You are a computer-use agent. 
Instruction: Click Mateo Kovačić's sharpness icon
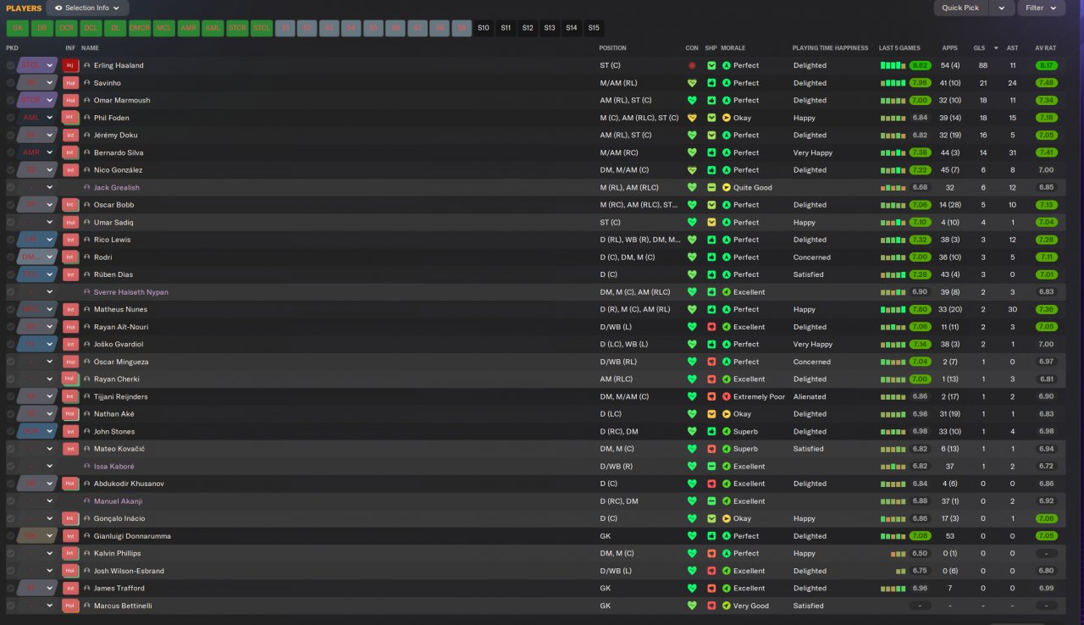[x=711, y=449]
